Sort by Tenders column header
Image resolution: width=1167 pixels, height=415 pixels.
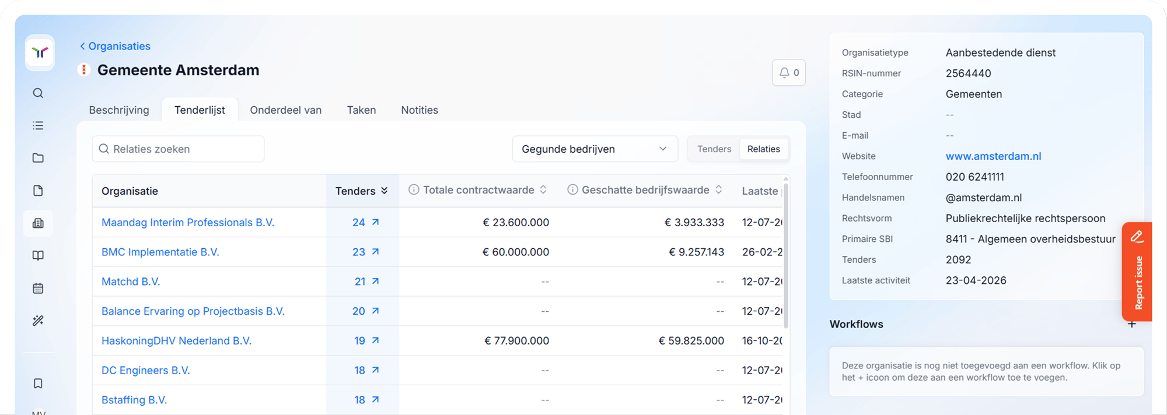[362, 191]
